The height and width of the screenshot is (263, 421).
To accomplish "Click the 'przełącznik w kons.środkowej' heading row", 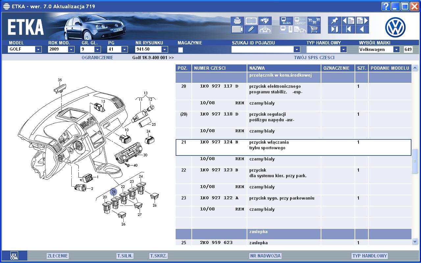I will (293, 77).
